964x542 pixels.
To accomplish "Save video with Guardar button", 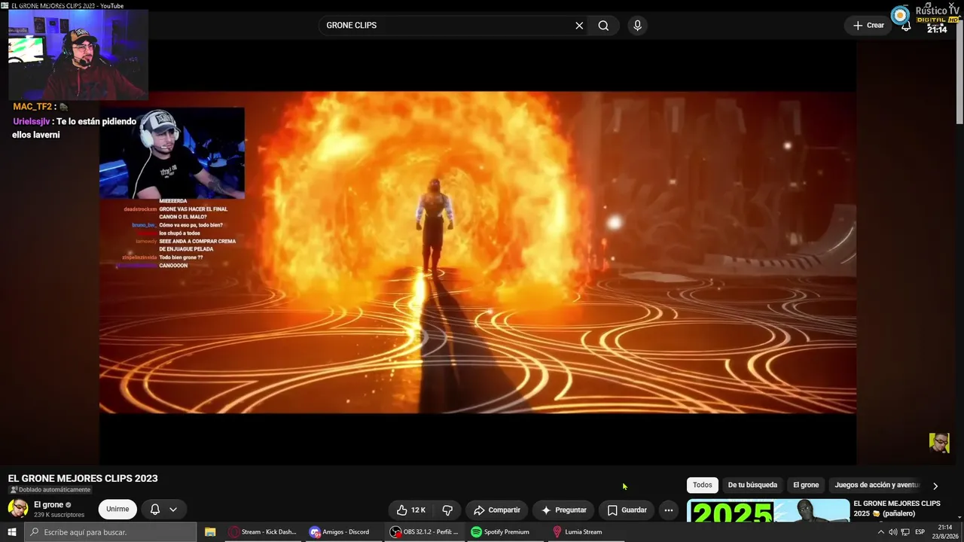I will [627, 510].
